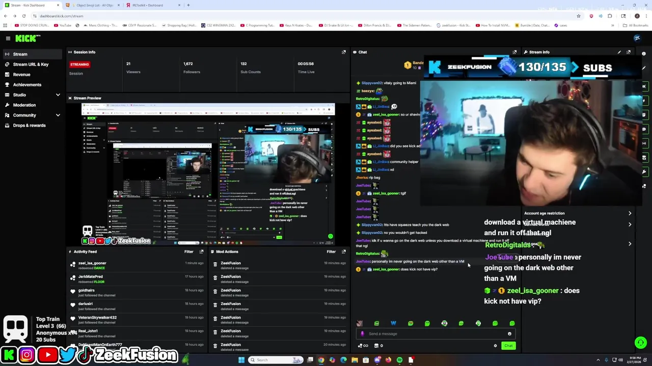The height and width of the screenshot is (366, 652).
Task: Select the STREAMING status badge
Action: tap(79, 65)
